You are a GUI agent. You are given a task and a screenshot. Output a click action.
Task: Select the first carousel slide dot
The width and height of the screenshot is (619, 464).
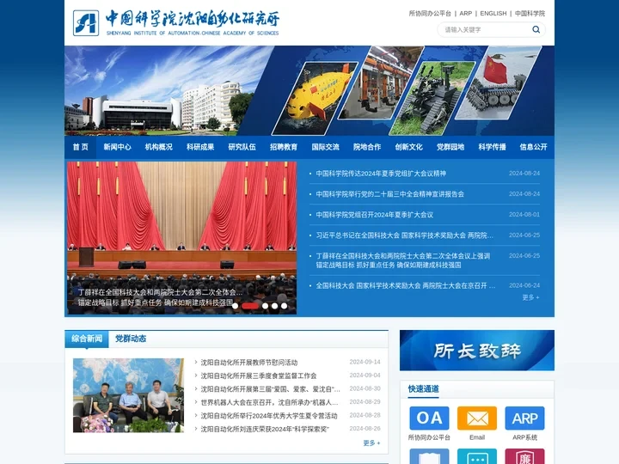click(235, 306)
